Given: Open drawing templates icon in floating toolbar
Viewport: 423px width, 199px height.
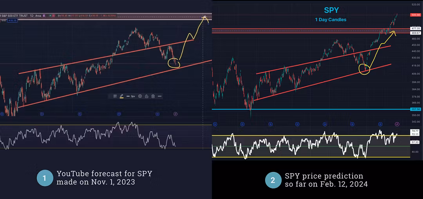Looking at the screenshot, I should [x=115, y=96].
